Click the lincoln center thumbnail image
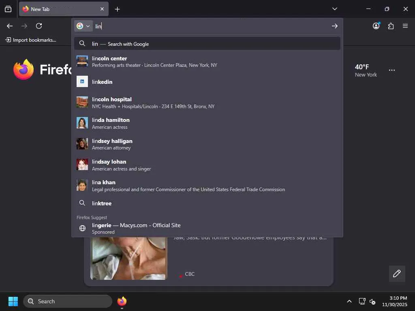 point(82,61)
